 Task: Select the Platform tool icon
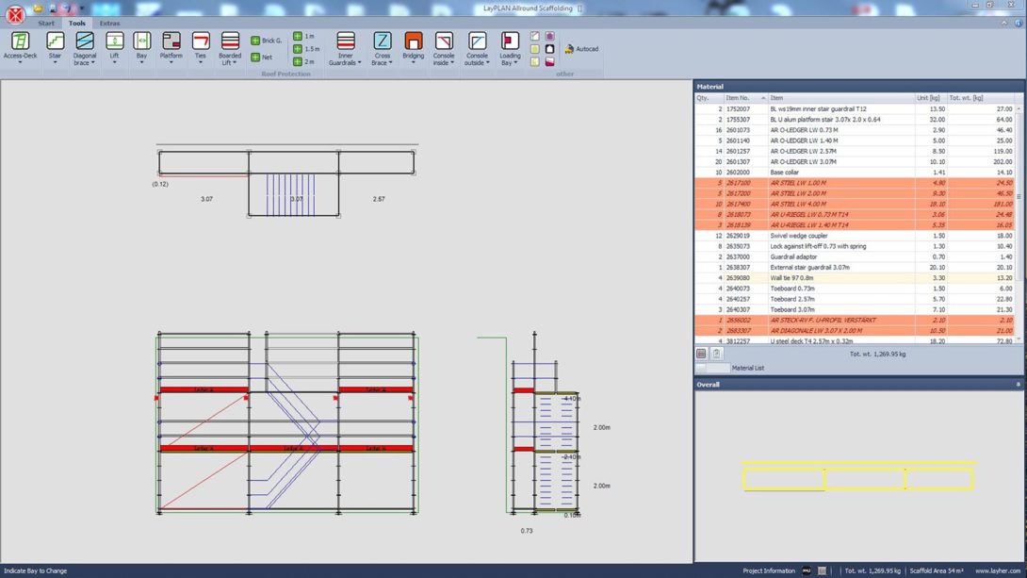pyautogui.click(x=171, y=41)
